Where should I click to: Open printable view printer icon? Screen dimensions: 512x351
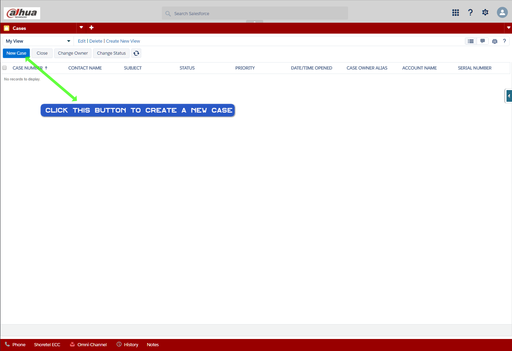[x=495, y=41]
